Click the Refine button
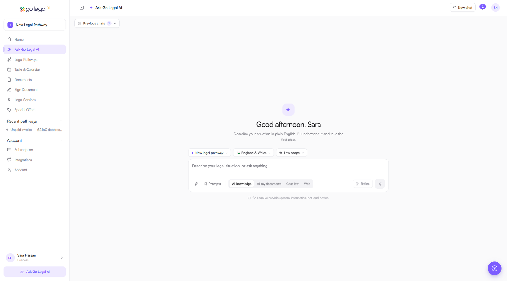The width and height of the screenshot is (507, 281). click(x=363, y=184)
